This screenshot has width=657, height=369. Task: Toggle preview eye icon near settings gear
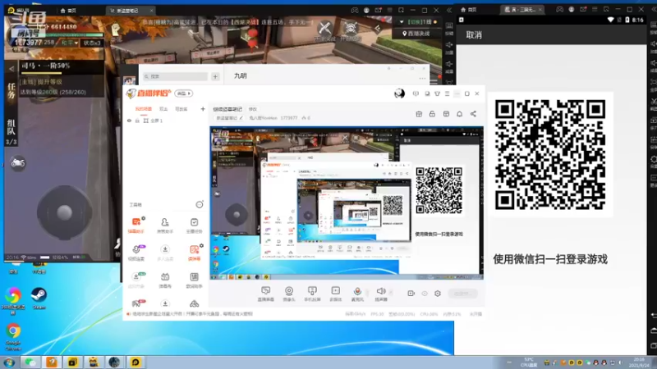pyautogui.click(x=425, y=294)
